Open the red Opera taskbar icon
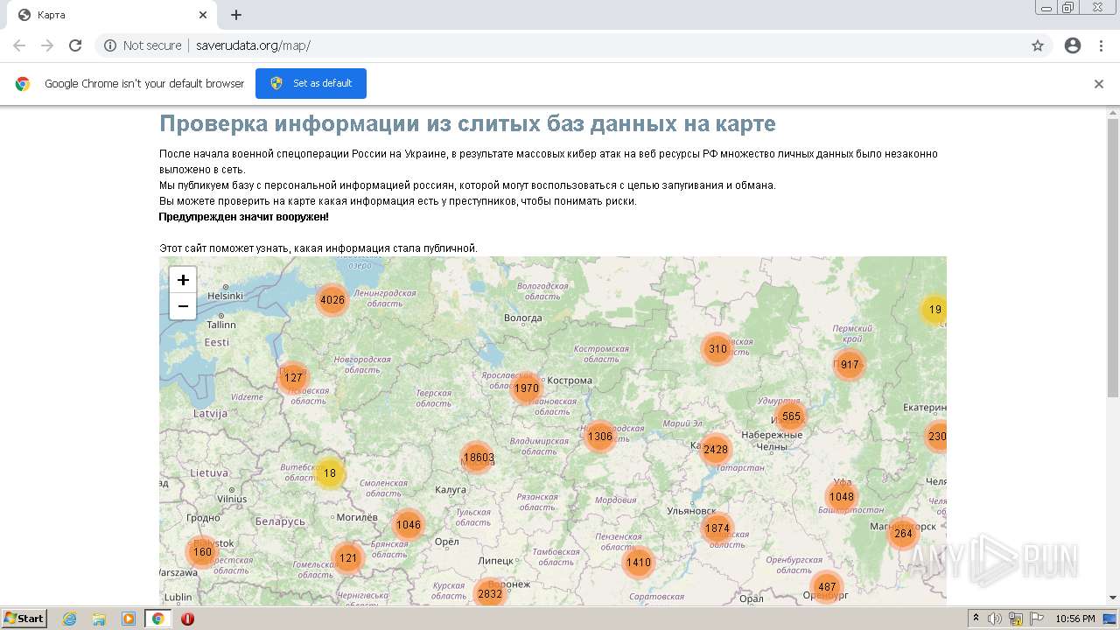This screenshot has width=1120, height=630. (x=187, y=619)
